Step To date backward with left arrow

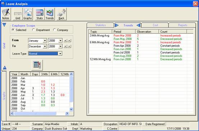tap(65, 46)
